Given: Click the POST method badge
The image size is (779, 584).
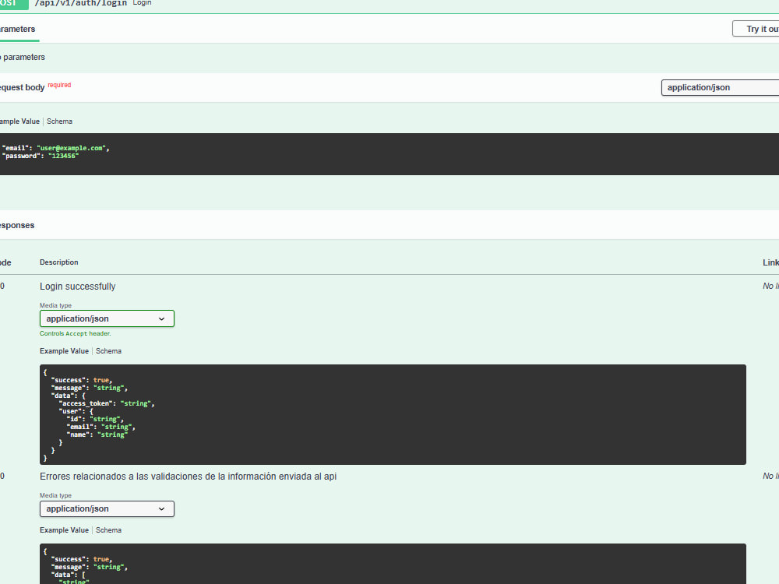Looking at the screenshot, I should [13, 3].
